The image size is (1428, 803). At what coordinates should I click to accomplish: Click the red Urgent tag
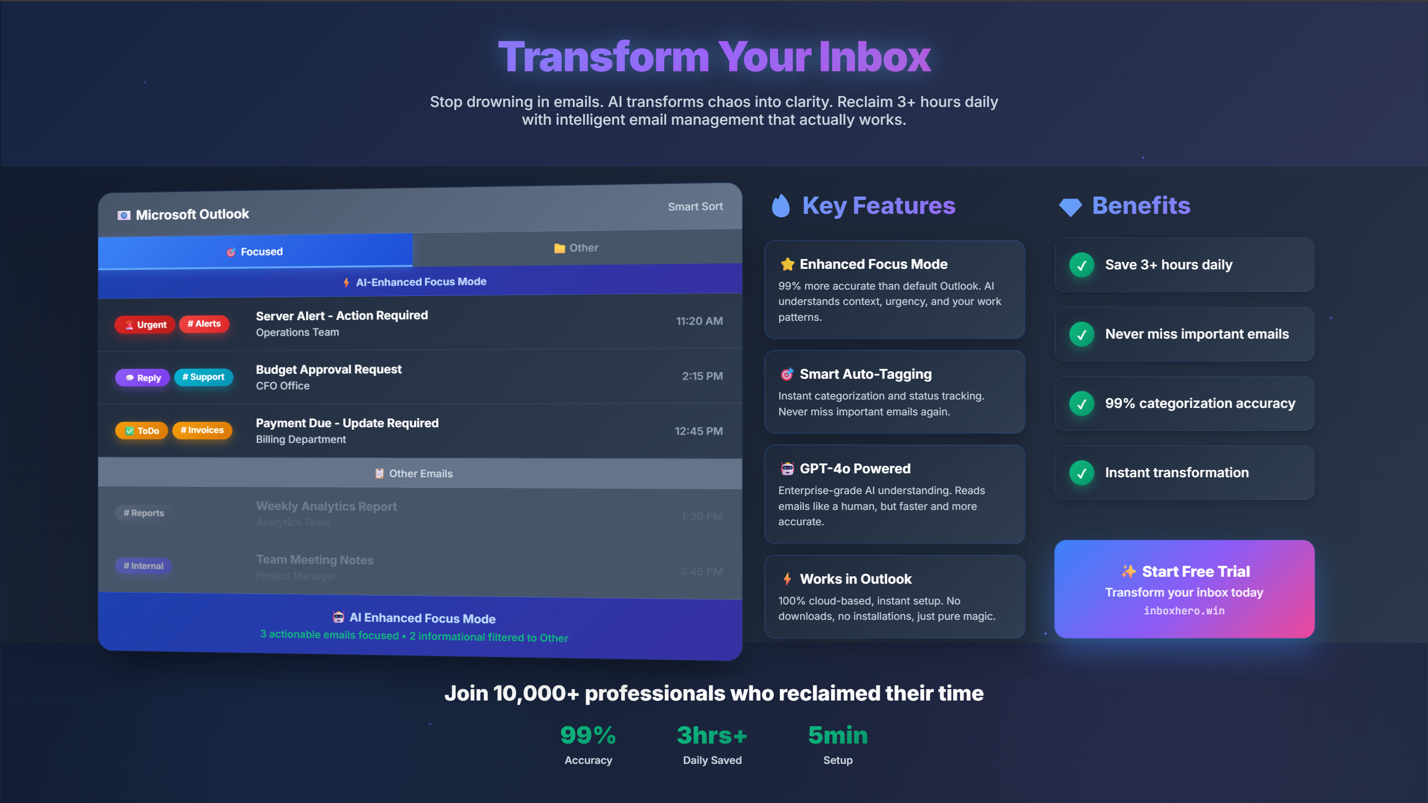145,325
